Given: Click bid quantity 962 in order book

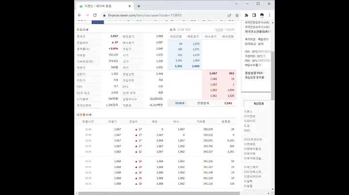Looking at the screenshot, I should coord(232,73).
